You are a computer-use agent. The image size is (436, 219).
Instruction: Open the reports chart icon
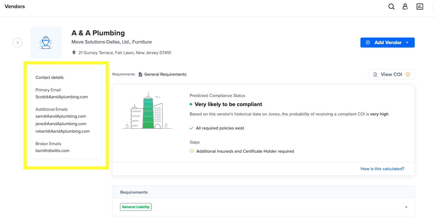(420, 7)
